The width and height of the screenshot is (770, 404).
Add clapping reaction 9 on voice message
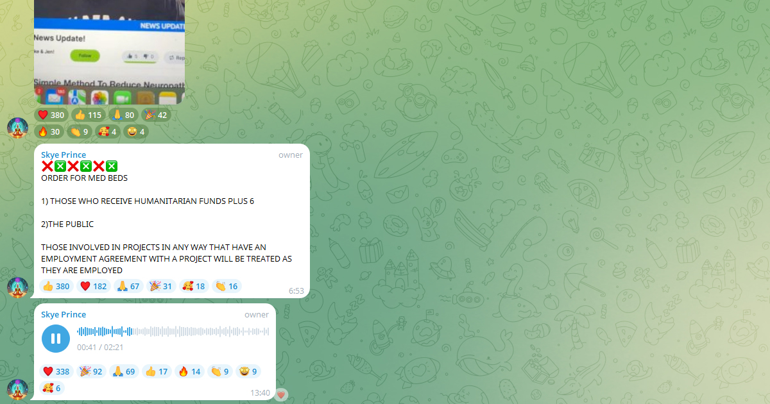tap(220, 371)
